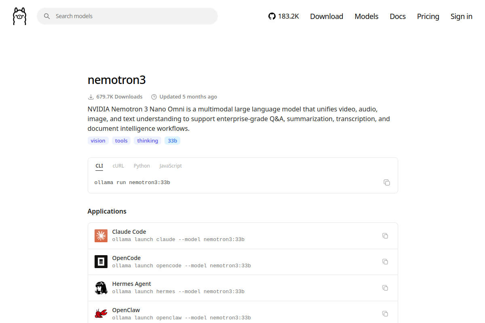Open the Pricing page
This screenshot has width=485, height=323.
[428, 16]
